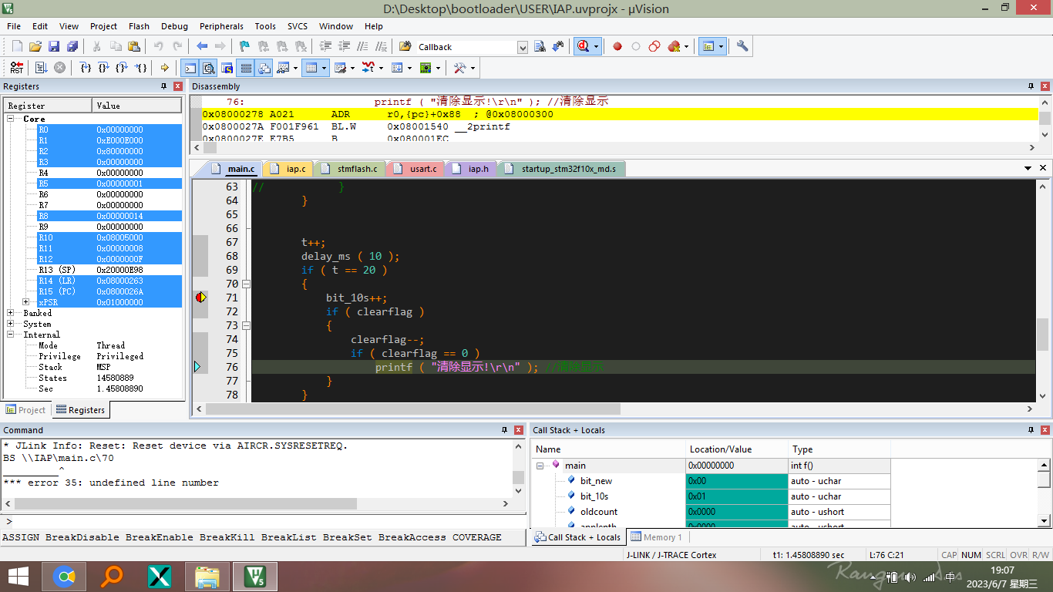This screenshot has height=592, width=1053.
Task: Switch to the Project panel tab
Action: tap(27, 410)
